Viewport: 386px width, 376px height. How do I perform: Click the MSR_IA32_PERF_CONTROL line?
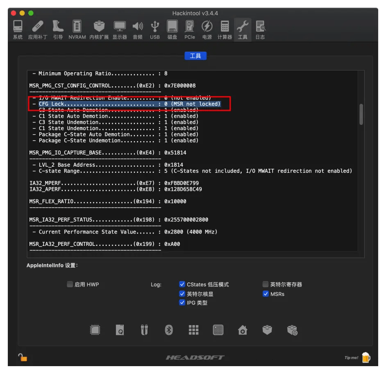point(104,244)
